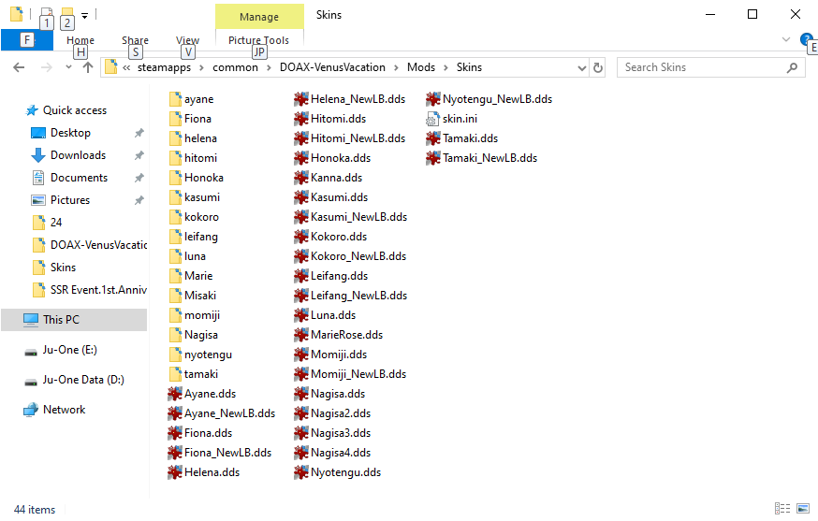Select the Ayane.dds file icon

175,394
